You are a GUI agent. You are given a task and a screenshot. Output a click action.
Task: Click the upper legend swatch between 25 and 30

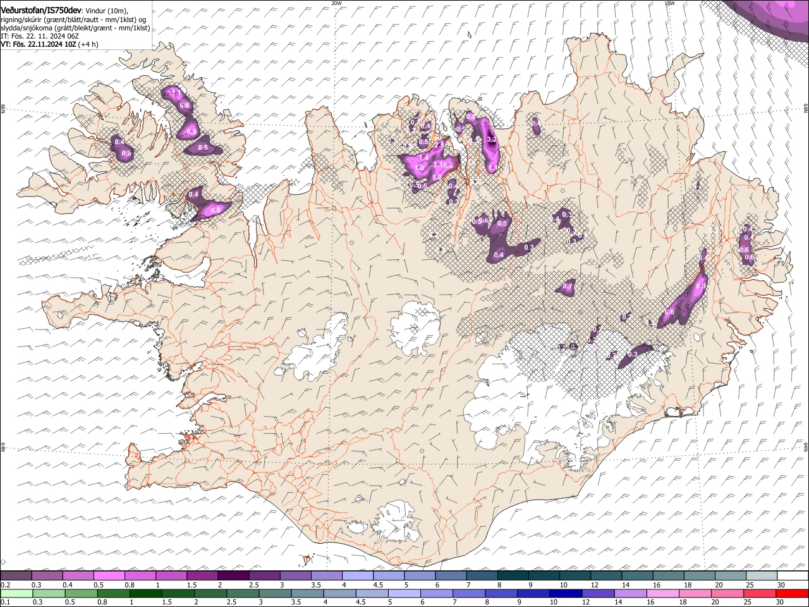[x=762, y=575]
